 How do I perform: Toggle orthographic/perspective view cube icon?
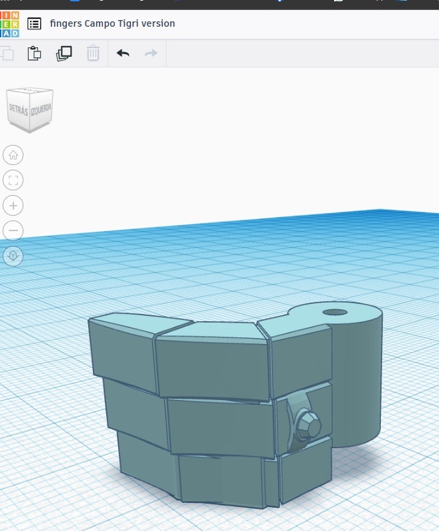13,256
